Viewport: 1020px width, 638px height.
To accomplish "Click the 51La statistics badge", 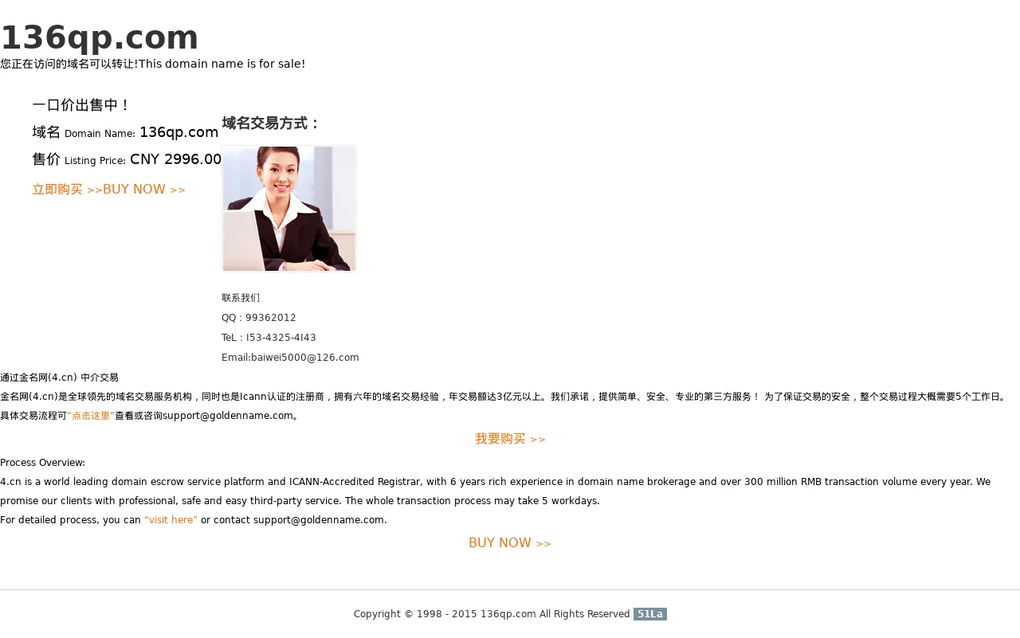I will coord(650,614).
